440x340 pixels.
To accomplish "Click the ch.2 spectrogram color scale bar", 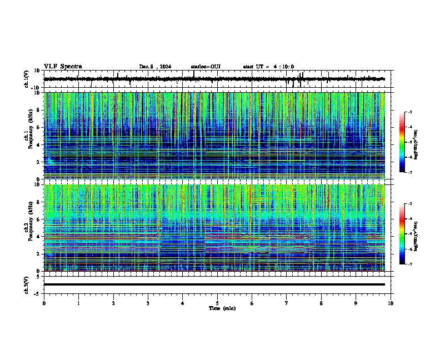I will point(402,234).
